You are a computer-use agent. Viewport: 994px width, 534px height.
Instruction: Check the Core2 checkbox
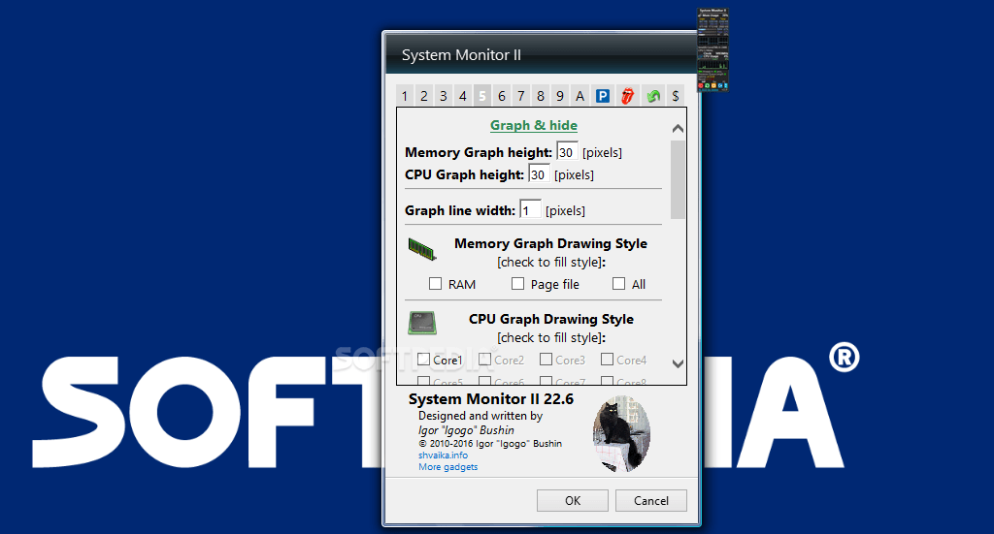pyautogui.click(x=485, y=360)
